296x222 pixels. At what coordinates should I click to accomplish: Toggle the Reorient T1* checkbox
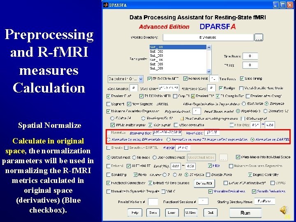(193, 96)
